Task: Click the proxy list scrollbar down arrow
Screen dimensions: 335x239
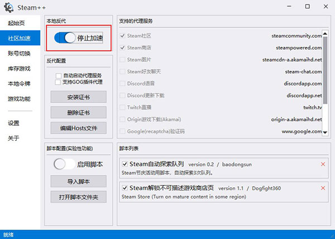Action: [325, 133]
